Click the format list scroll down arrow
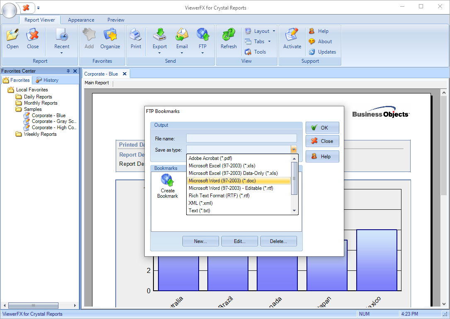This screenshot has width=450, height=319. (x=294, y=211)
